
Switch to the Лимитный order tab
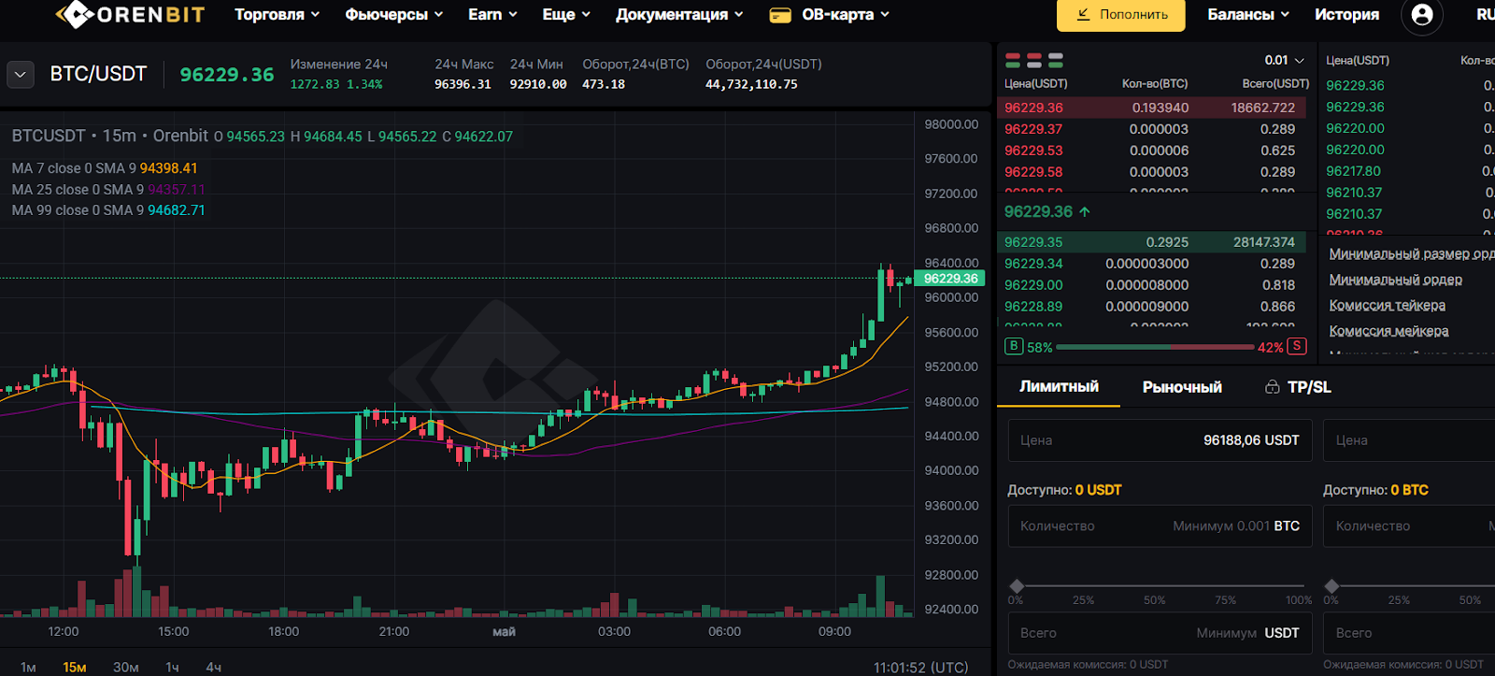pyautogui.click(x=1059, y=387)
